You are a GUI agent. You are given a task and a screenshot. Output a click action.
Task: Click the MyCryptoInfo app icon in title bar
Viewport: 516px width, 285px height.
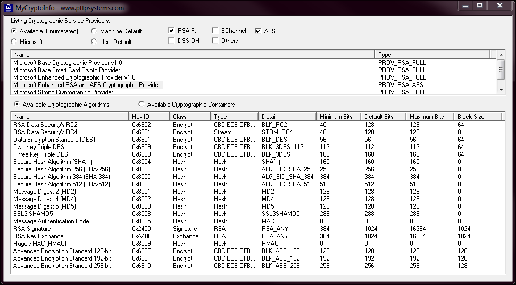pyautogui.click(x=8, y=7)
